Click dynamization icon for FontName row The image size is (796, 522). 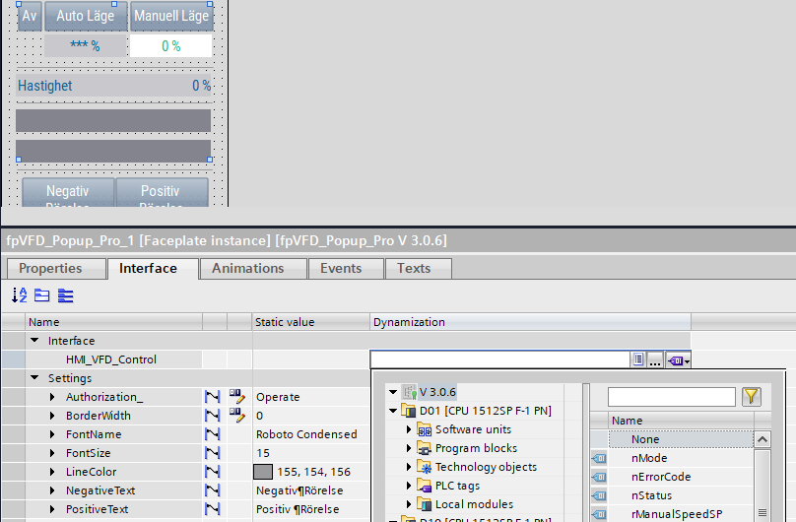coord(212,434)
